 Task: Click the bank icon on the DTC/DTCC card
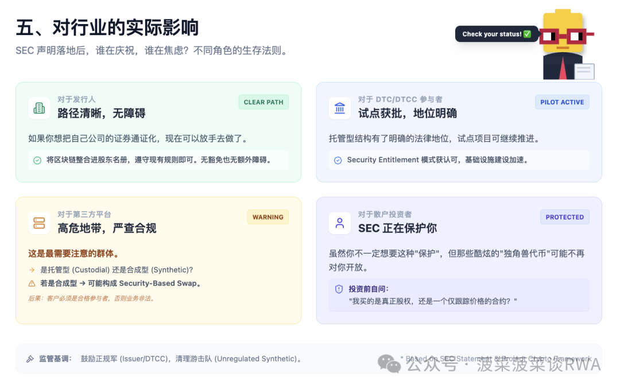(340, 107)
